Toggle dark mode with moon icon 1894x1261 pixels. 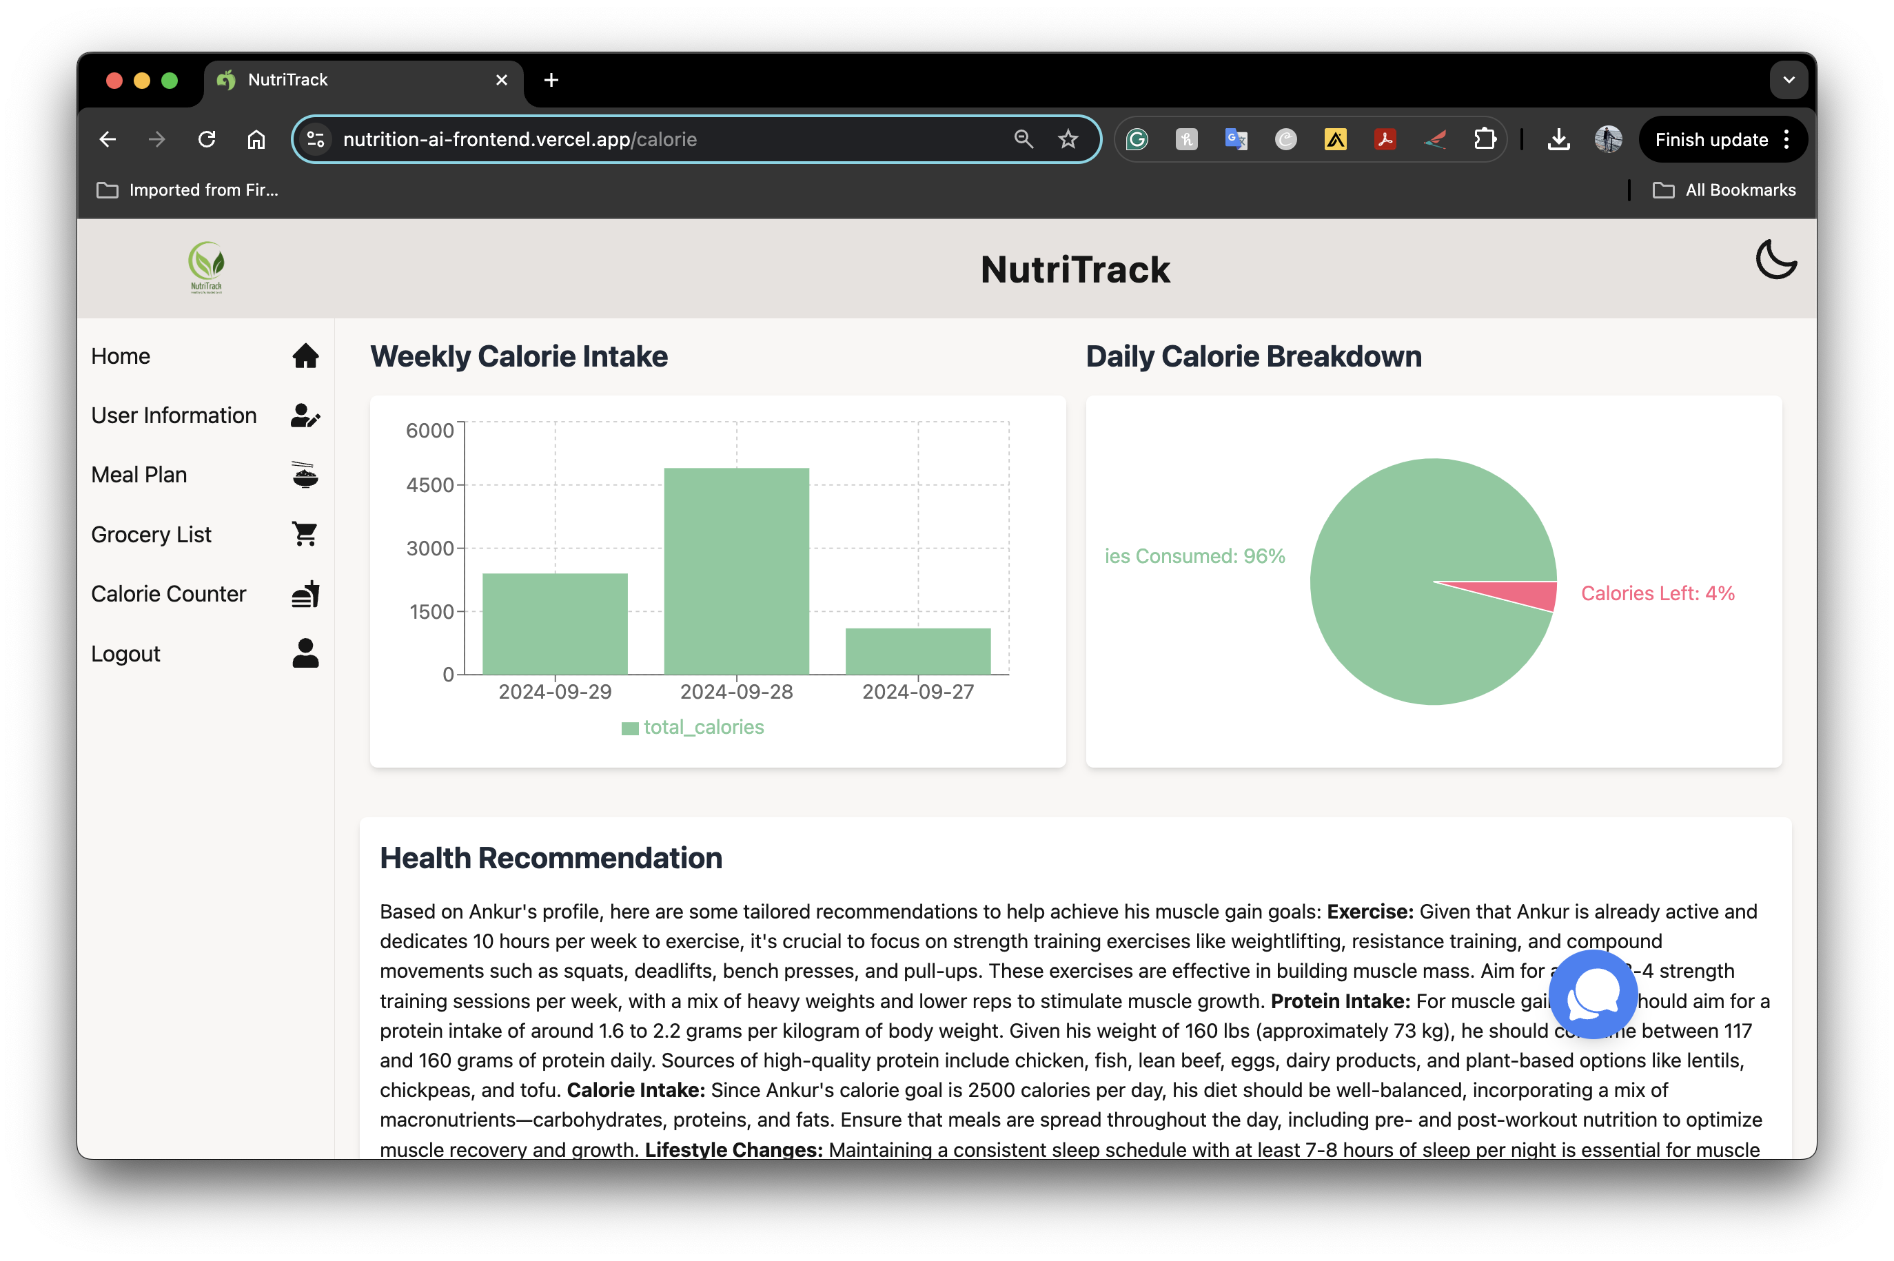tap(1775, 260)
